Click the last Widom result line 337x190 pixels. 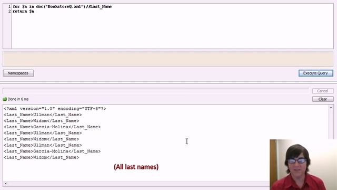tap(42, 157)
